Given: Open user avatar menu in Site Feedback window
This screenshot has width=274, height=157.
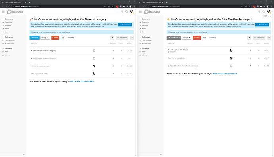Looking at the screenshot, I should click(x=268, y=11).
